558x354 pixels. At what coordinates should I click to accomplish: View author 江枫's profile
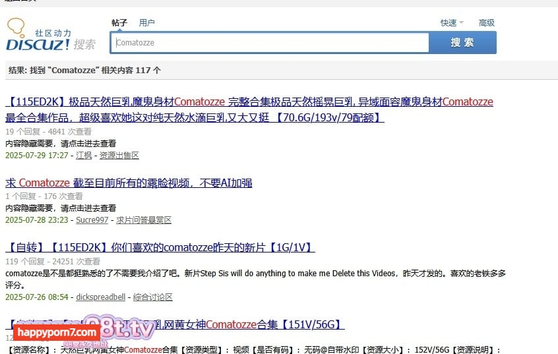click(x=84, y=156)
